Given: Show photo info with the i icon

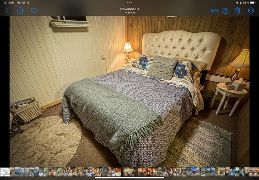Looking at the screenshot, I should [x=226, y=10].
